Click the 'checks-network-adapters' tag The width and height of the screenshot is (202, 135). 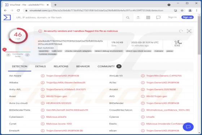coord(78,51)
